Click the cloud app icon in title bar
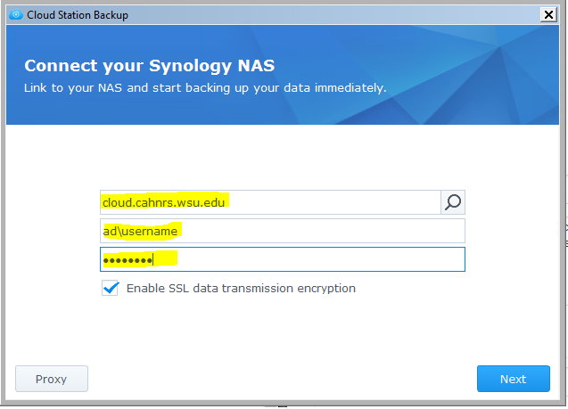This screenshot has width=568, height=409. [x=16, y=15]
